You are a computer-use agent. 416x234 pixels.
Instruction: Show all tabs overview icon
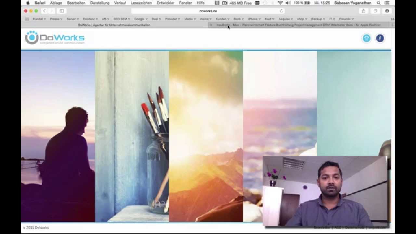click(x=375, y=11)
